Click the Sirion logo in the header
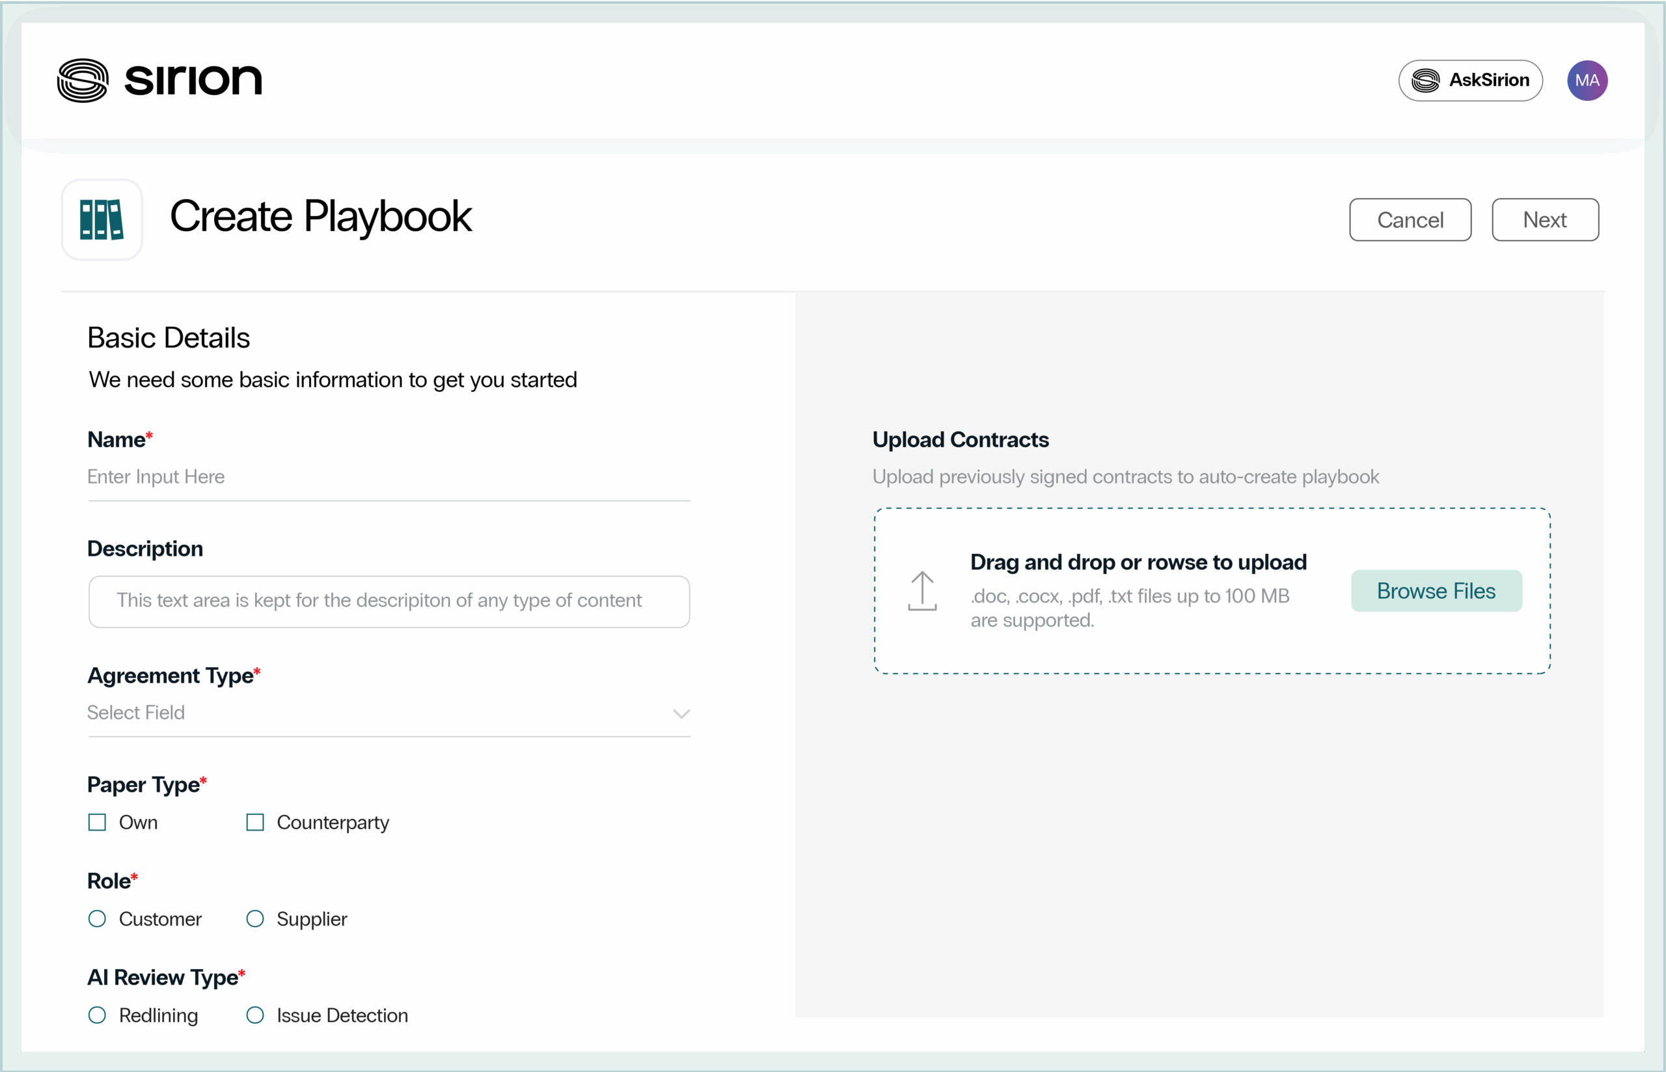 tap(159, 79)
